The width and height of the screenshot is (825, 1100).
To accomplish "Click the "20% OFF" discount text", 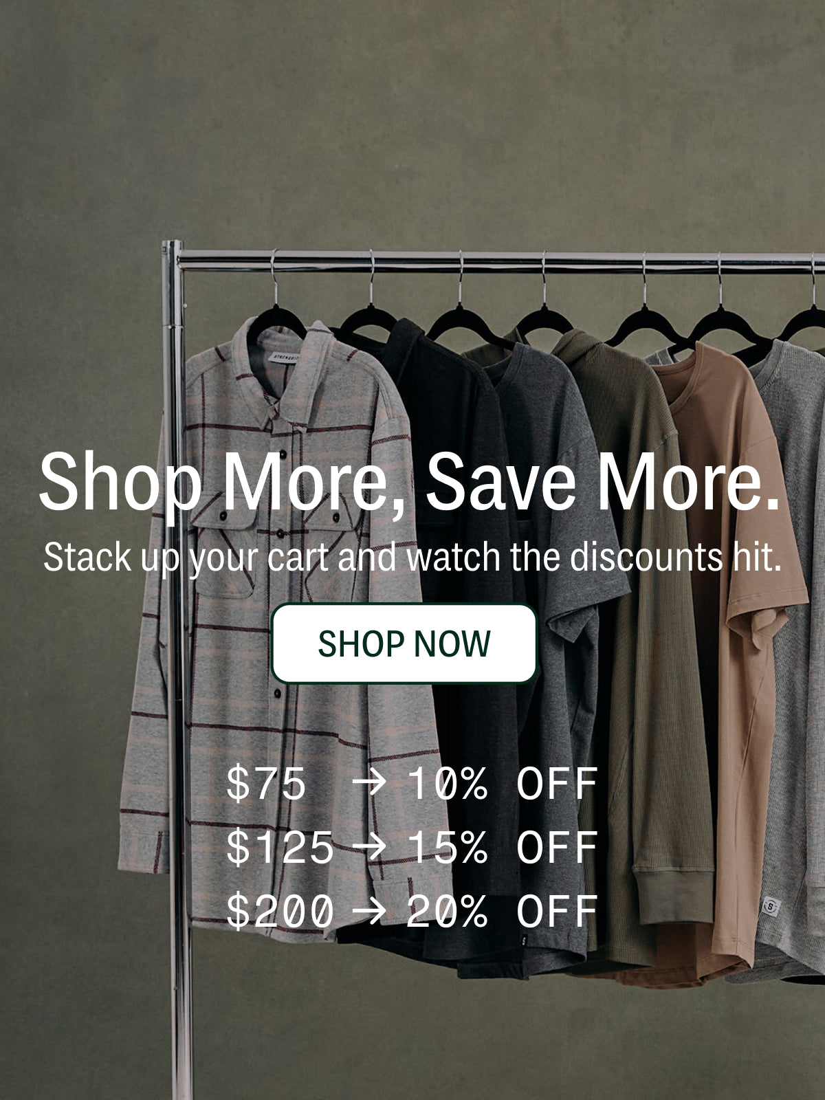I will pyautogui.click(x=502, y=910).
